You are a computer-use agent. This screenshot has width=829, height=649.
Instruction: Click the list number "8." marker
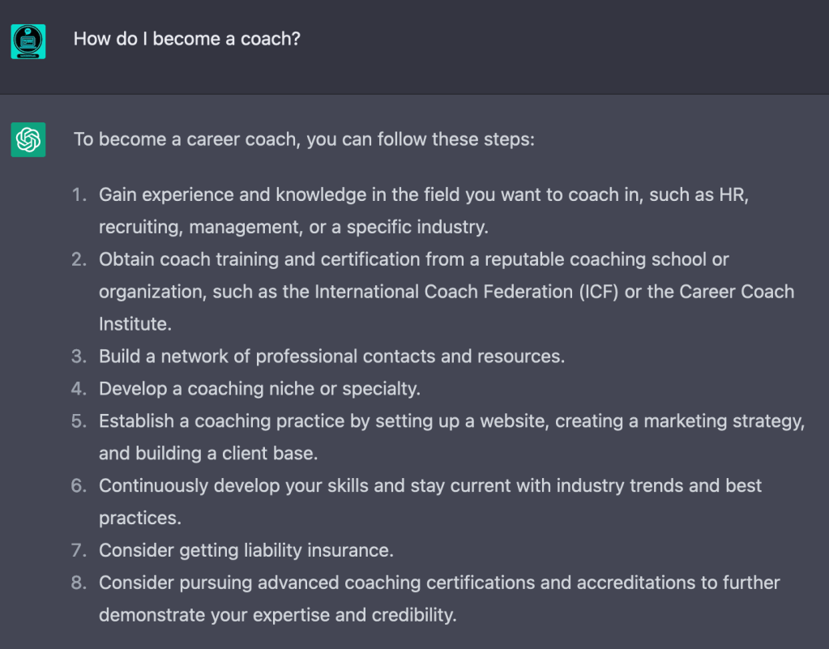(79, 583)
